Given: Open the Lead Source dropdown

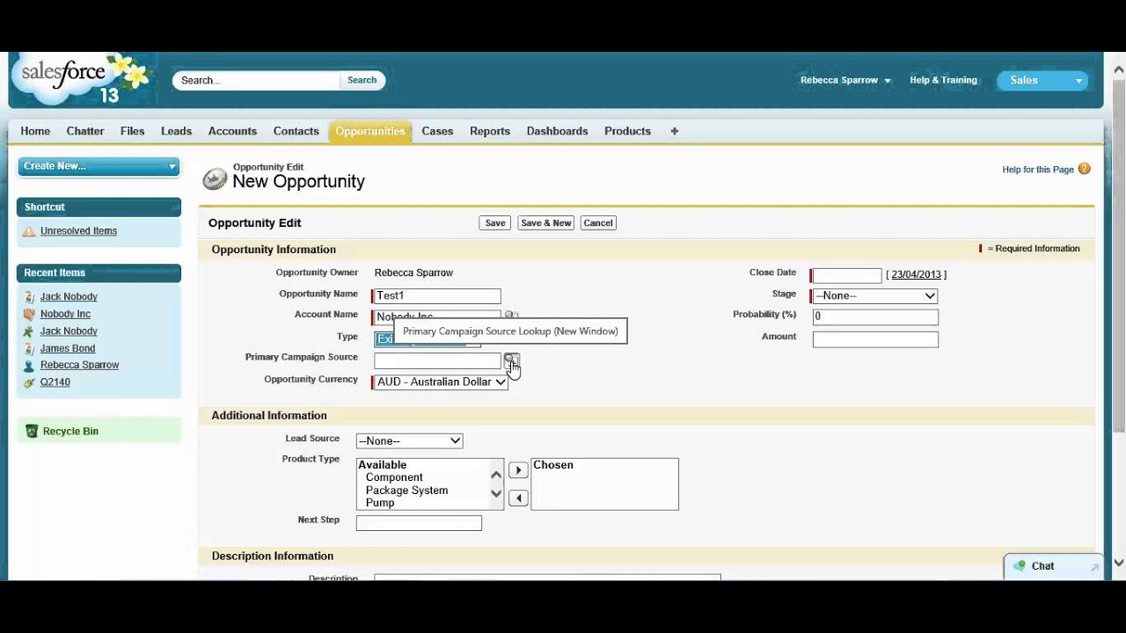Looking at the screenshot, I should point(409,440).
